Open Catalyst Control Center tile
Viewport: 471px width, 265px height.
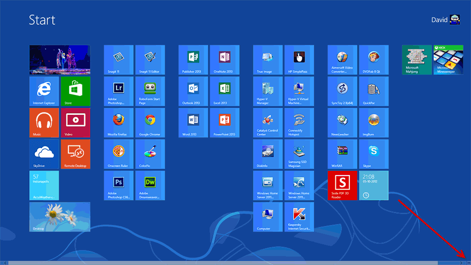click(268, 122)
